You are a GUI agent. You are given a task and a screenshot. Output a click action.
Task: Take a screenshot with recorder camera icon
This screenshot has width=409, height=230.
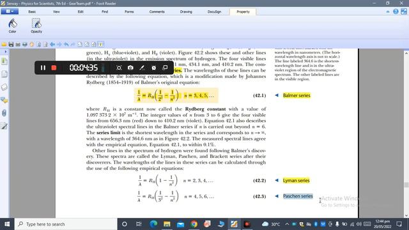pyautogui.click(x=130, y=68)
